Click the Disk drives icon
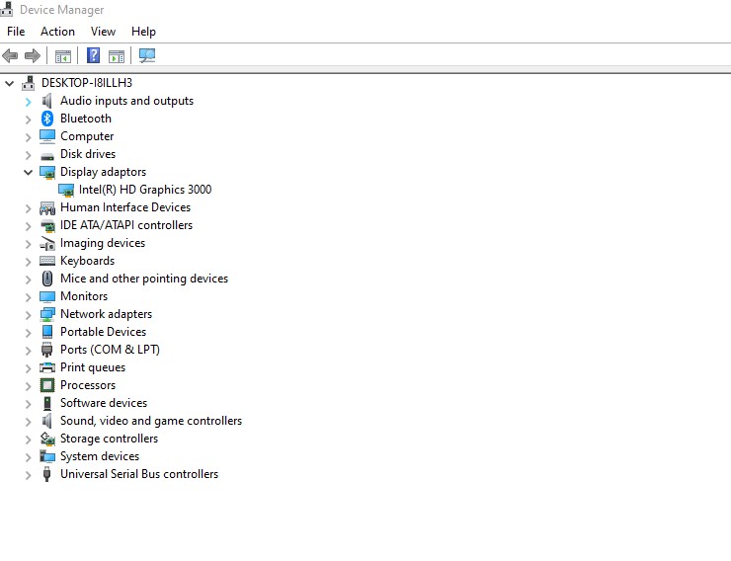This screenshot has width=731, height=561. (x=47, y=155)
